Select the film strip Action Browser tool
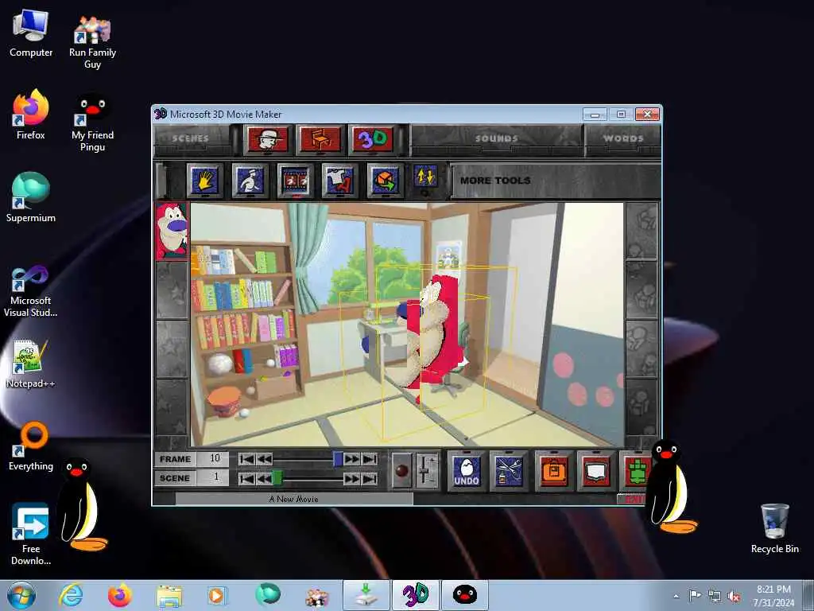Viewport: 814px width, 611px height. click(296, 181)
